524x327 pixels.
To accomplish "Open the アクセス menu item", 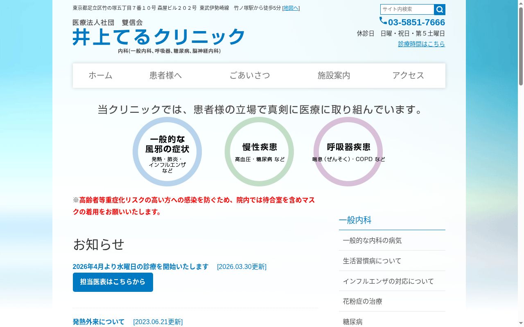I will pos(408,75).
